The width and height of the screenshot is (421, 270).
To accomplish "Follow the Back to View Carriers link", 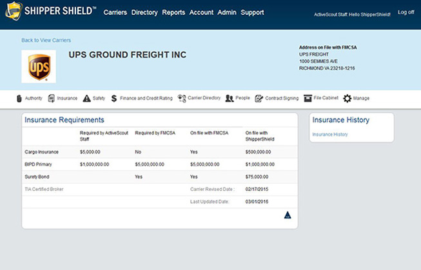I will coord(46,40).
